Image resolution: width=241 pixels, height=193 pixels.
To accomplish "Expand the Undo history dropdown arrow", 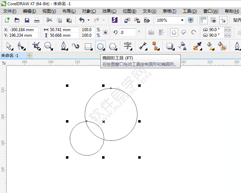I will [x=88, y=20].
